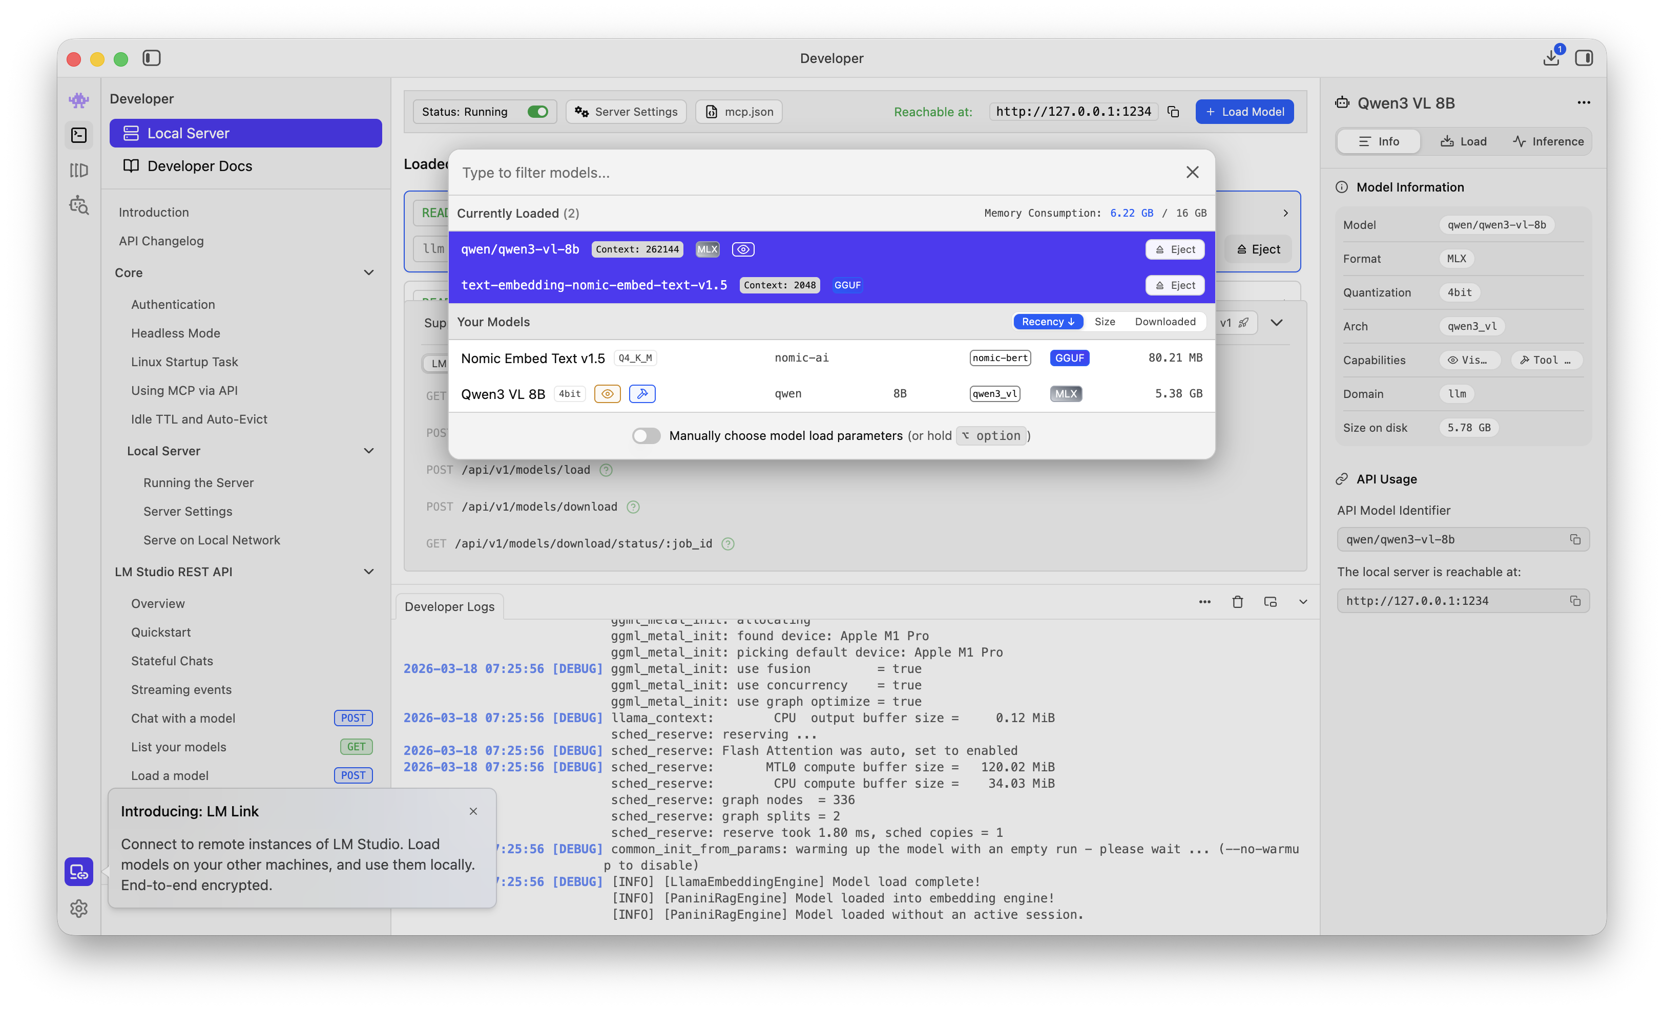
Task: Toggle the right sidebar panel icon
Action: point(1584,58)
